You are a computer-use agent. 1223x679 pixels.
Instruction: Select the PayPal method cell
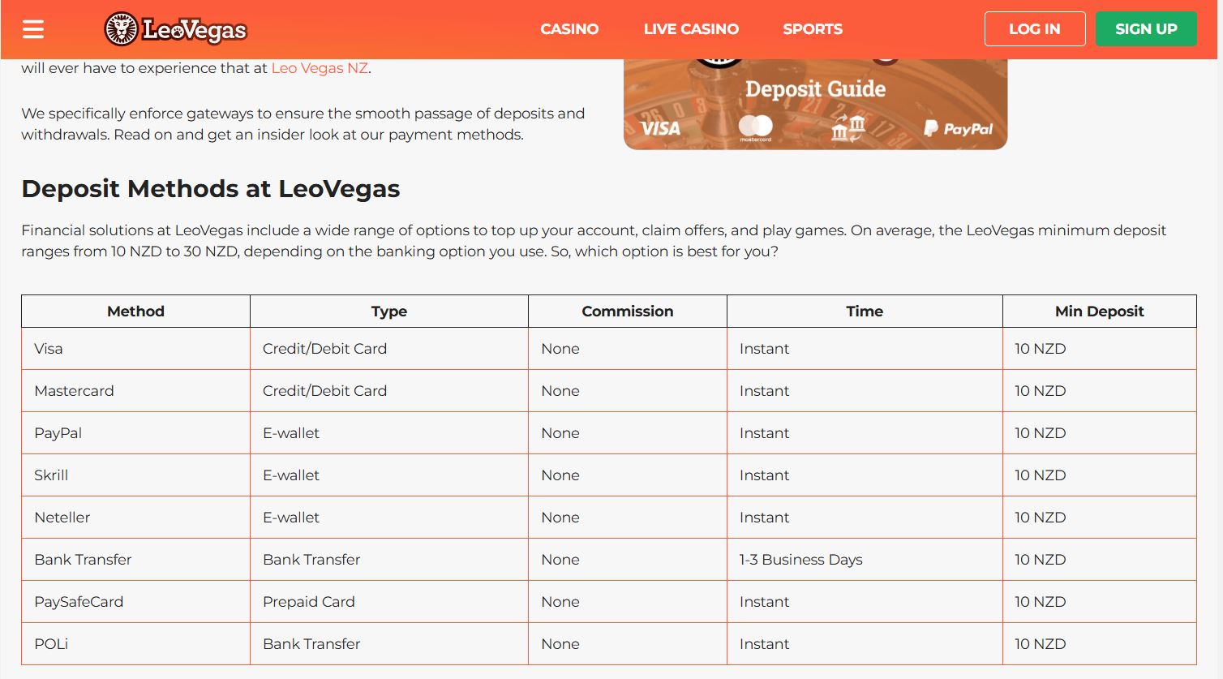click(x=135, y=433)
